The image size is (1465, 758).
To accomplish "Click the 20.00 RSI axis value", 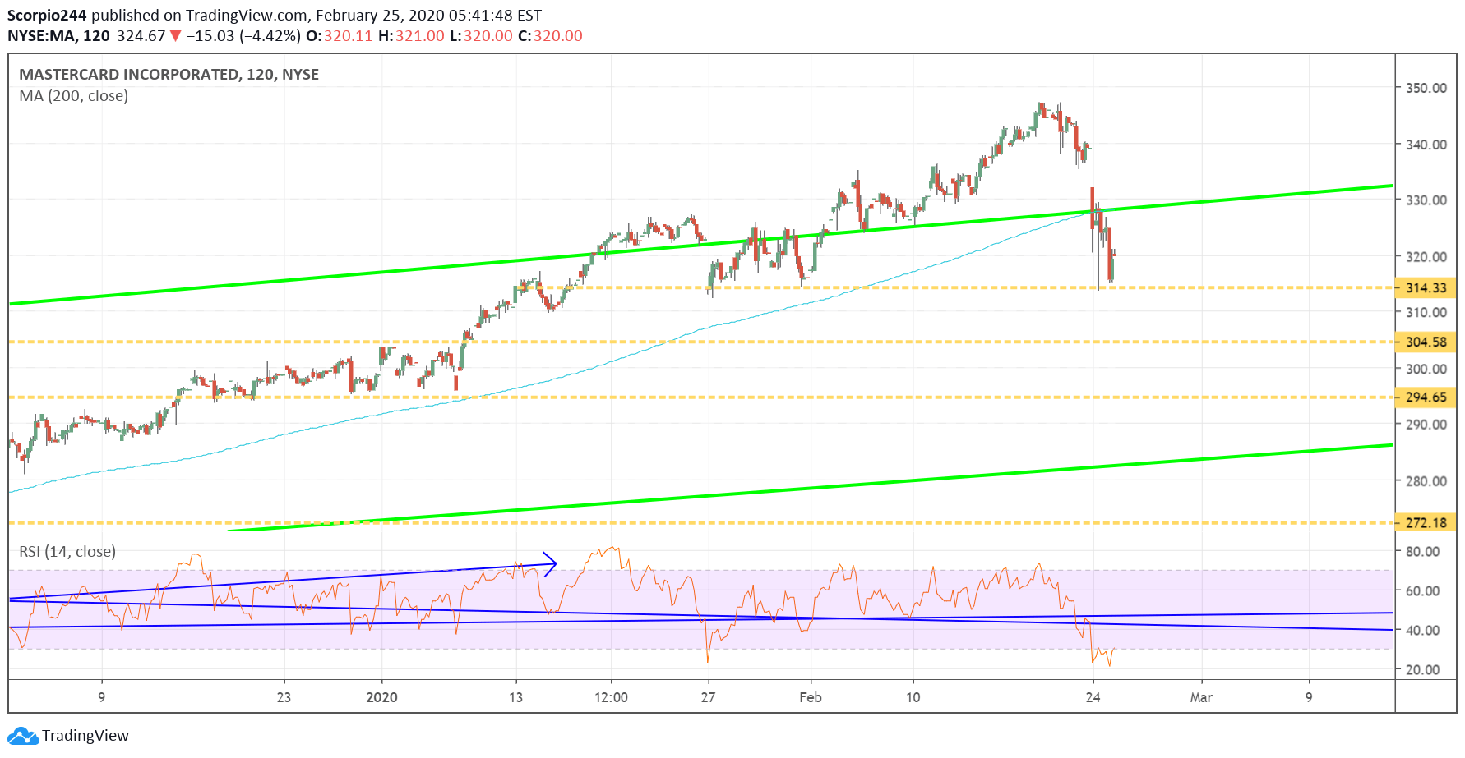I will 1423,670.
